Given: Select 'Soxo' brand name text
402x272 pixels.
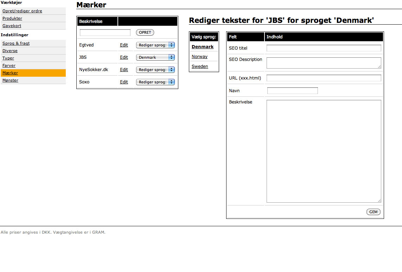Looking at the screenshot, I should [x=84, y=82].
